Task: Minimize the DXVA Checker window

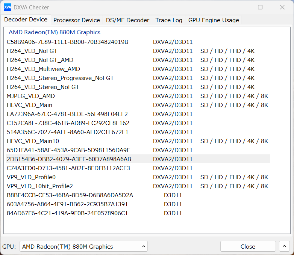Action: 238,7
